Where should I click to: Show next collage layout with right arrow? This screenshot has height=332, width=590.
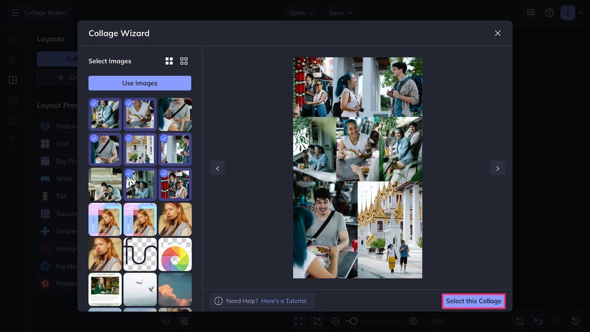click(497, 168)
